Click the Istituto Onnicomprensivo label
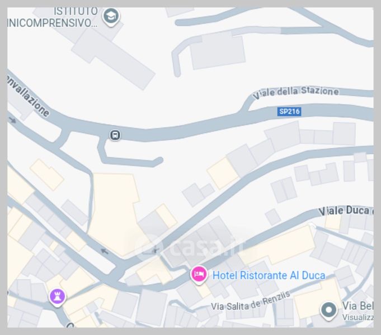The height and width of the screenshot is (335, 381). [52, 17]
